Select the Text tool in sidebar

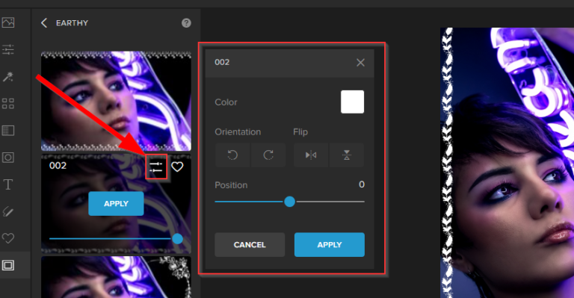(x=8, y=184)
